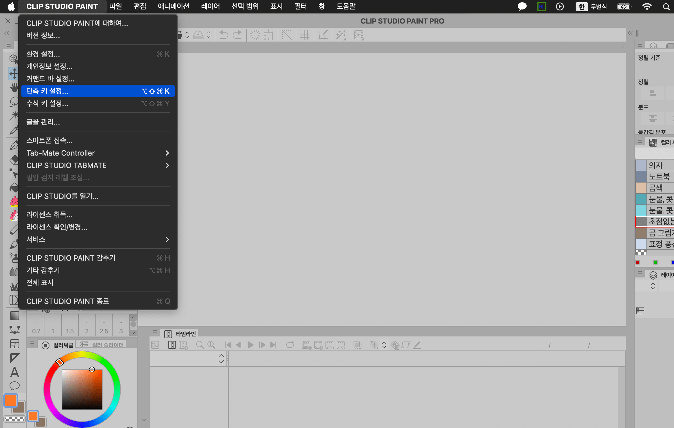
Task: Select the 의자 color set swatch
Action: [x=641, y=165]
